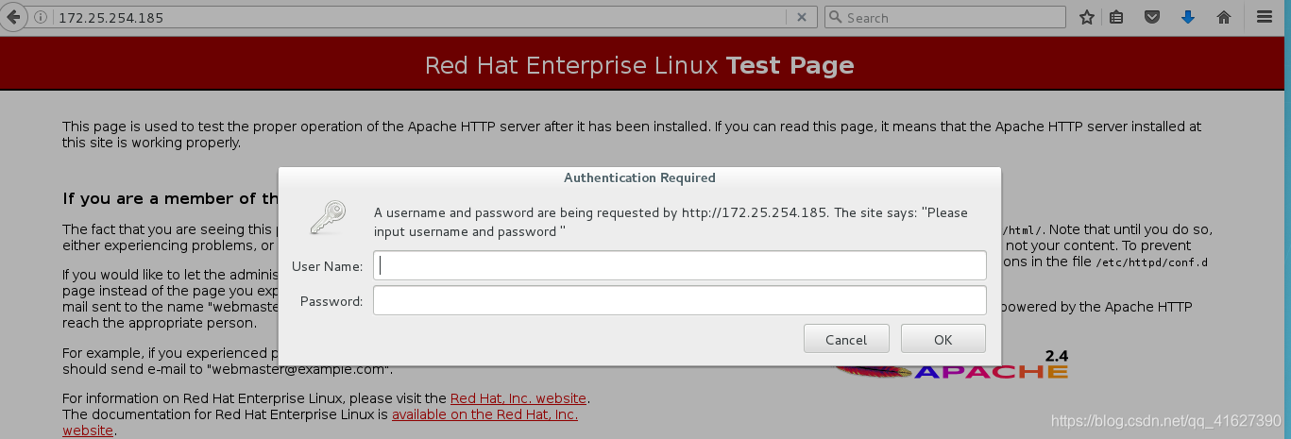Open the hamburger menu
The image size is (1291, 439).
(1266, 17)
